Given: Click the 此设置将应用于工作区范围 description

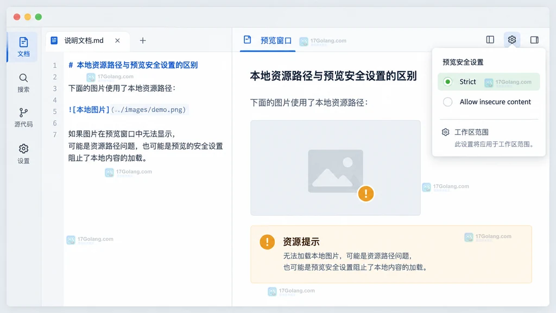Looking at the screenshot, I should point(495,144).
